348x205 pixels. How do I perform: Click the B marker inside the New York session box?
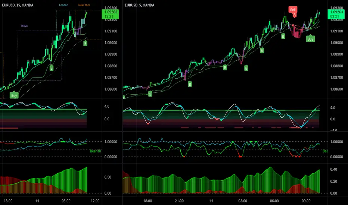(x=85, y=44)
